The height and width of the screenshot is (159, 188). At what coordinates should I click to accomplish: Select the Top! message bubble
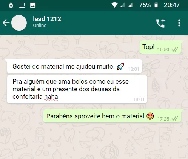(160, 47)
